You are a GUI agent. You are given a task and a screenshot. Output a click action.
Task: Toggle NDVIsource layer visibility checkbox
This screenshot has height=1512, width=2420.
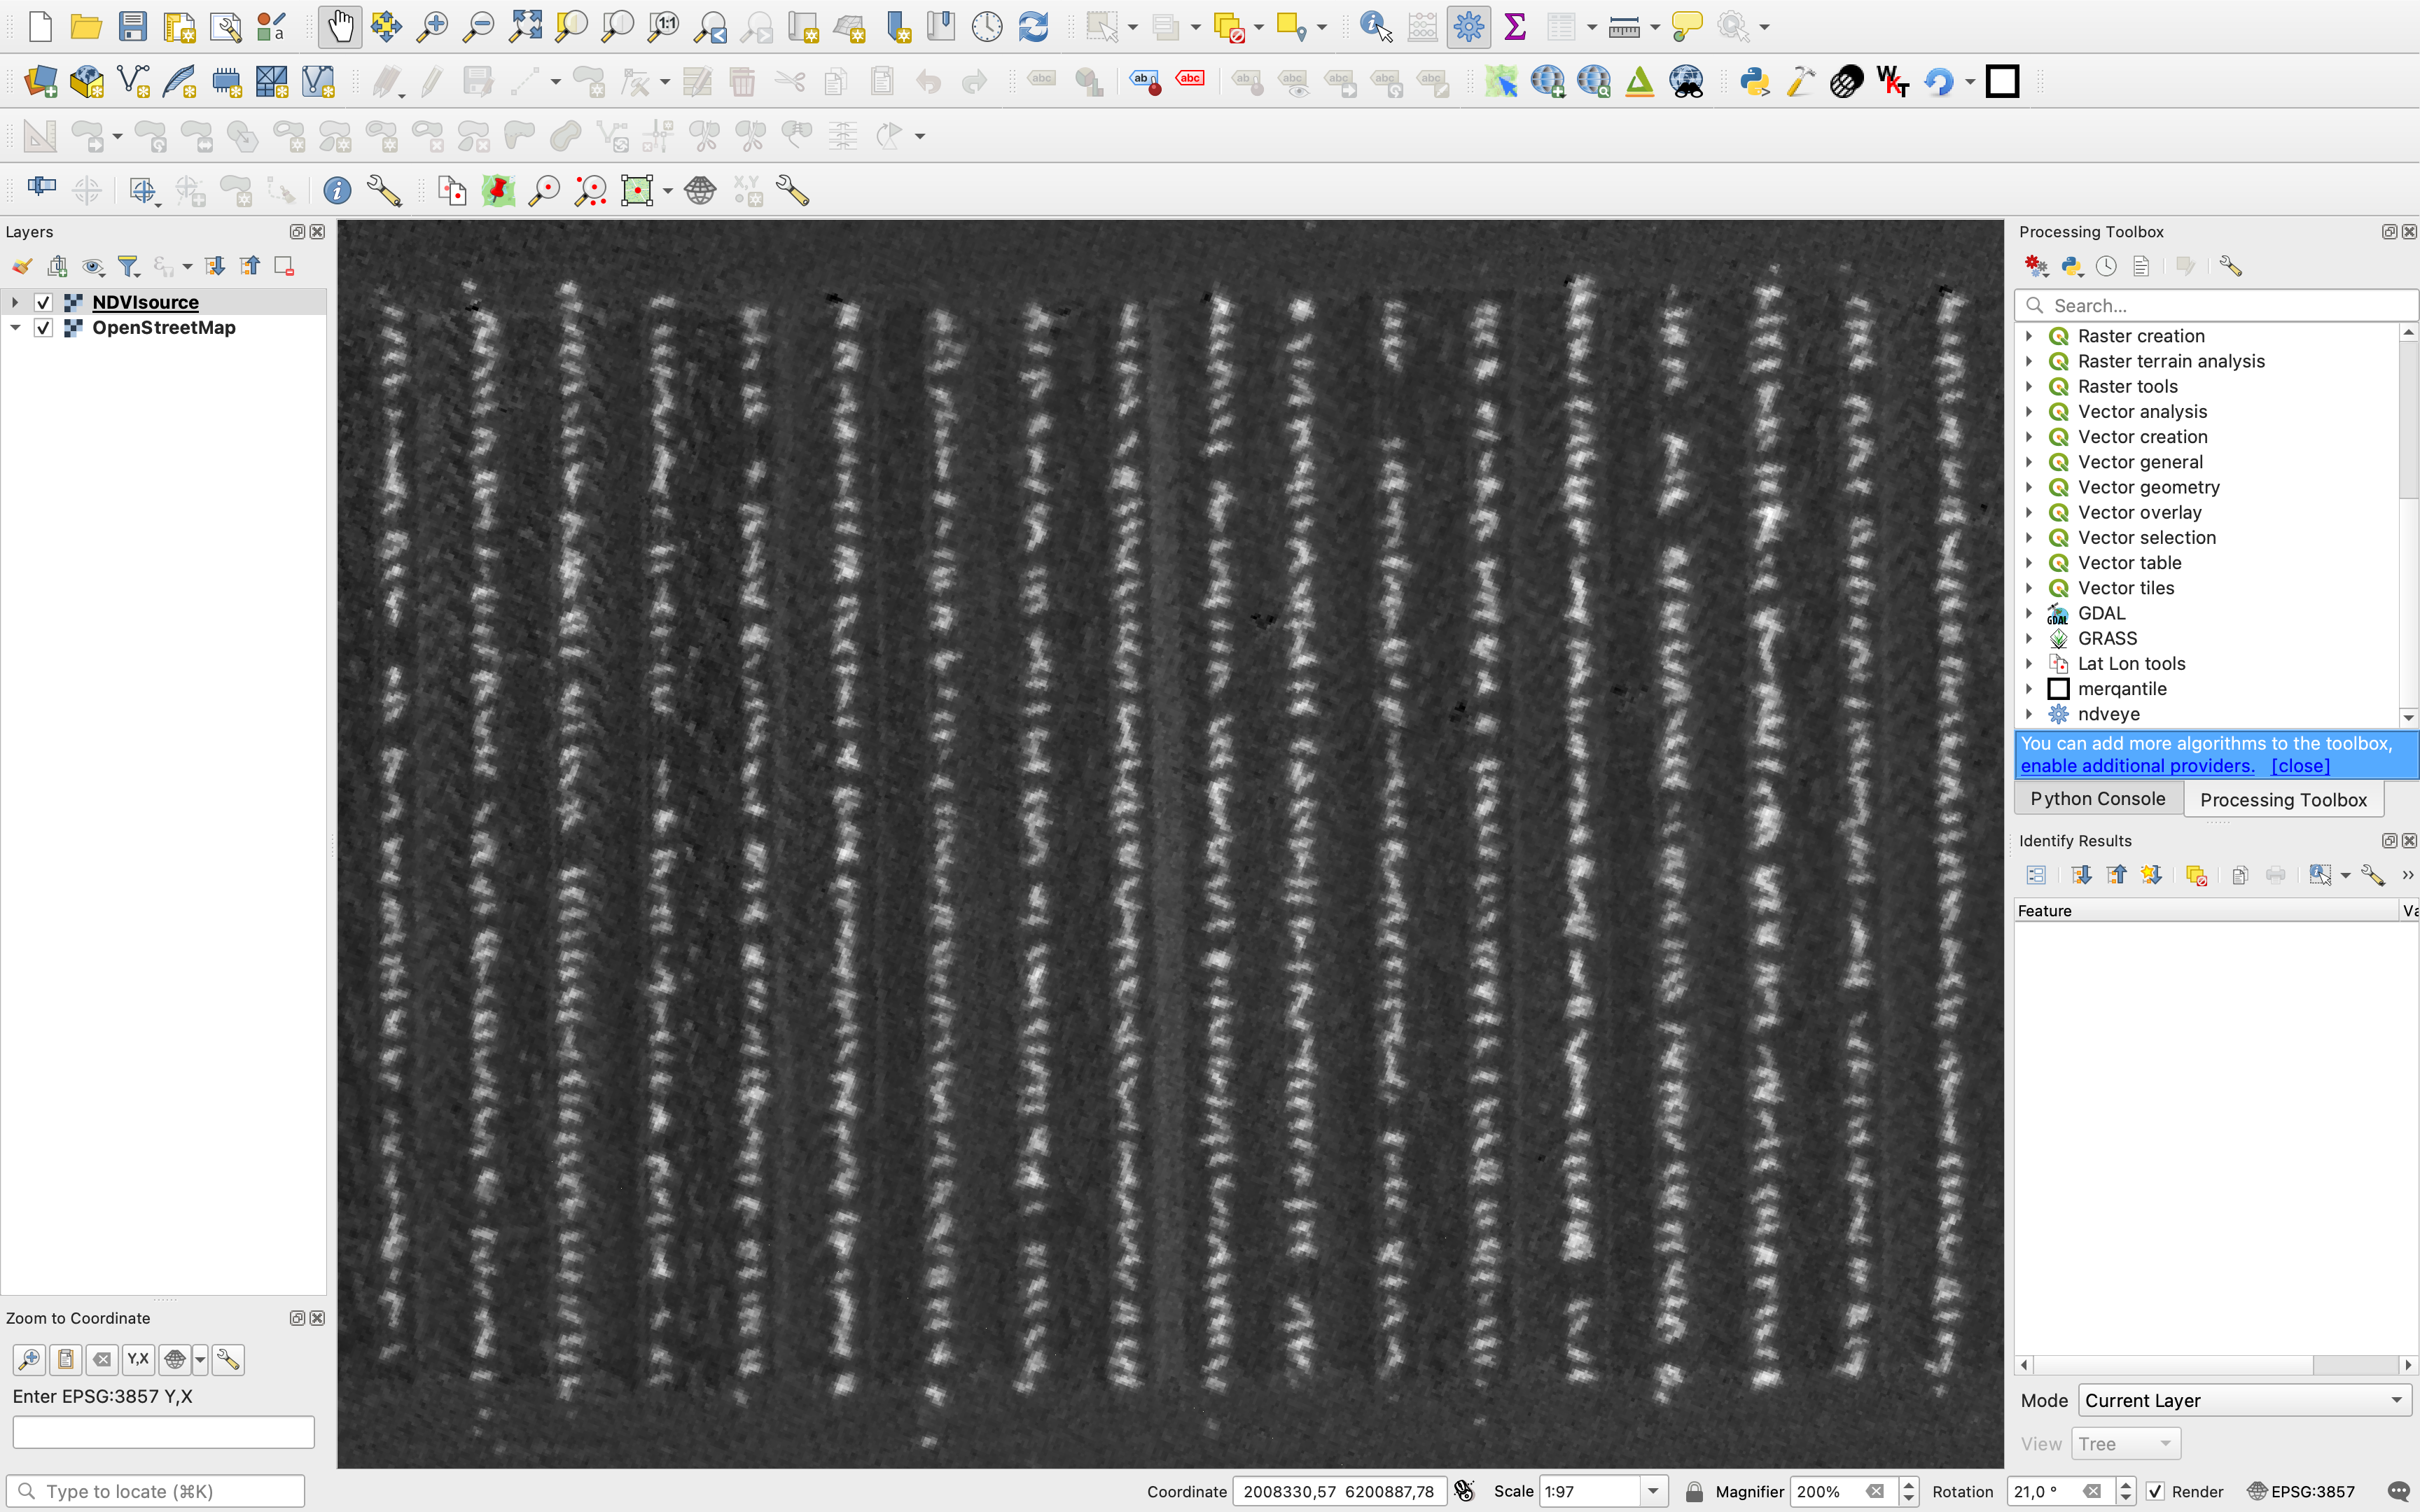click(x=43, y=302)
